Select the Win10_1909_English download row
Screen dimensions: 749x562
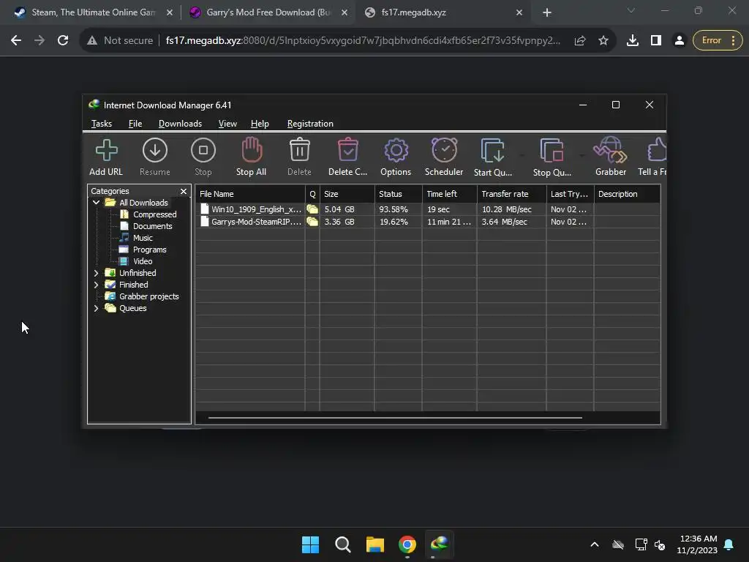427,209
